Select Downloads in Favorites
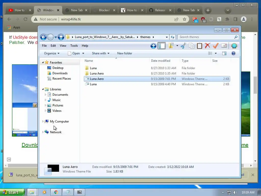This screenshot has height=196, width=261. pyautogui.click(x=60, y=73)
